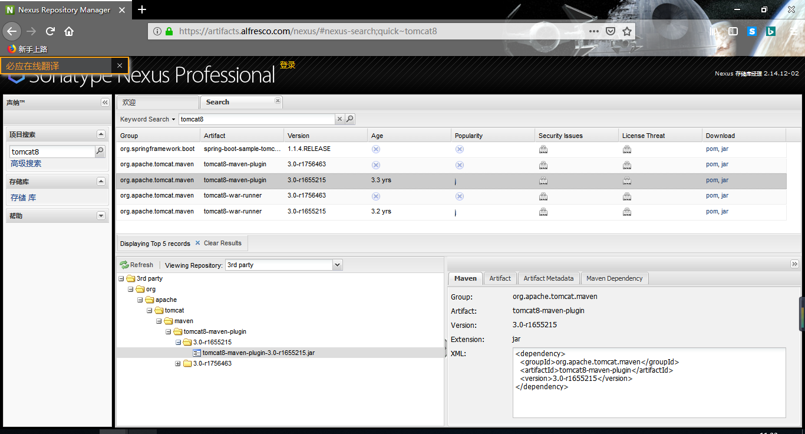Click into the Keyword Search input
This screenshot has width=805, height=434.
click(x=257, y=119)
